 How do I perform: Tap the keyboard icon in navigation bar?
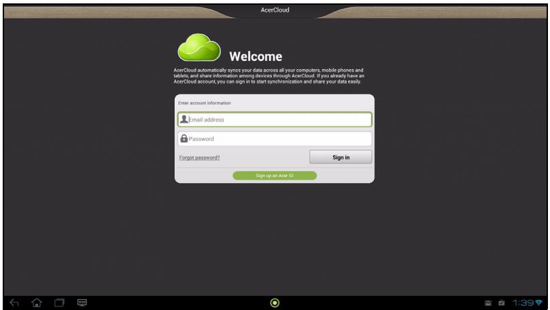pyautogui.click(x=82, y=303)
